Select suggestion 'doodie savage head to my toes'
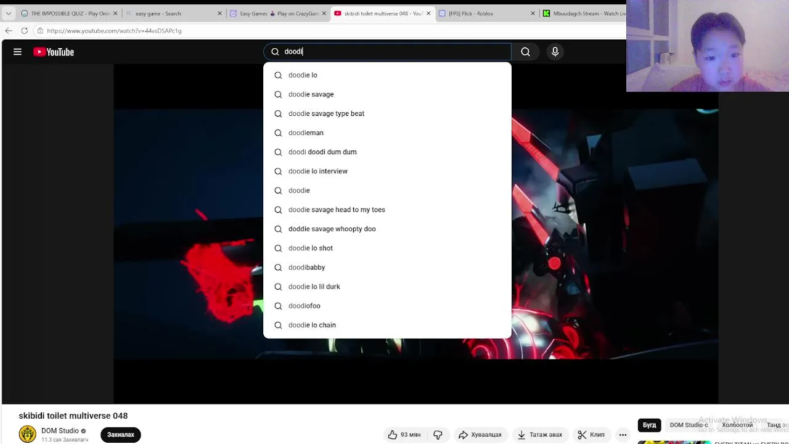Image resolution: width=789 pixels, height=444 pixels. 387,210
